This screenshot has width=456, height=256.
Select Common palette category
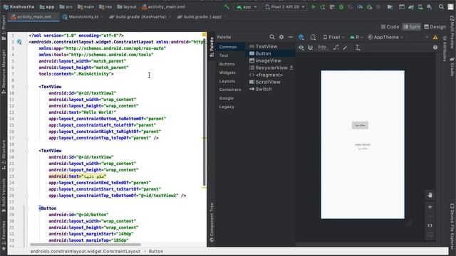pos(228,47)
